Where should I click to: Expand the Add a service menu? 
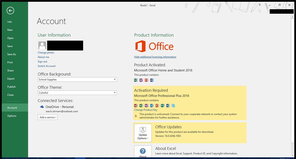click(x=48, y=117)
